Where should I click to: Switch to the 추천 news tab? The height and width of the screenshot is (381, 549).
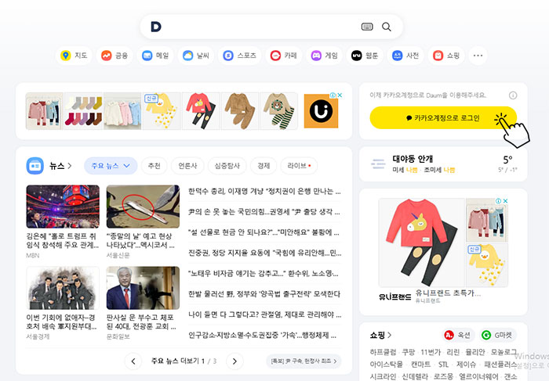(155, 166)
